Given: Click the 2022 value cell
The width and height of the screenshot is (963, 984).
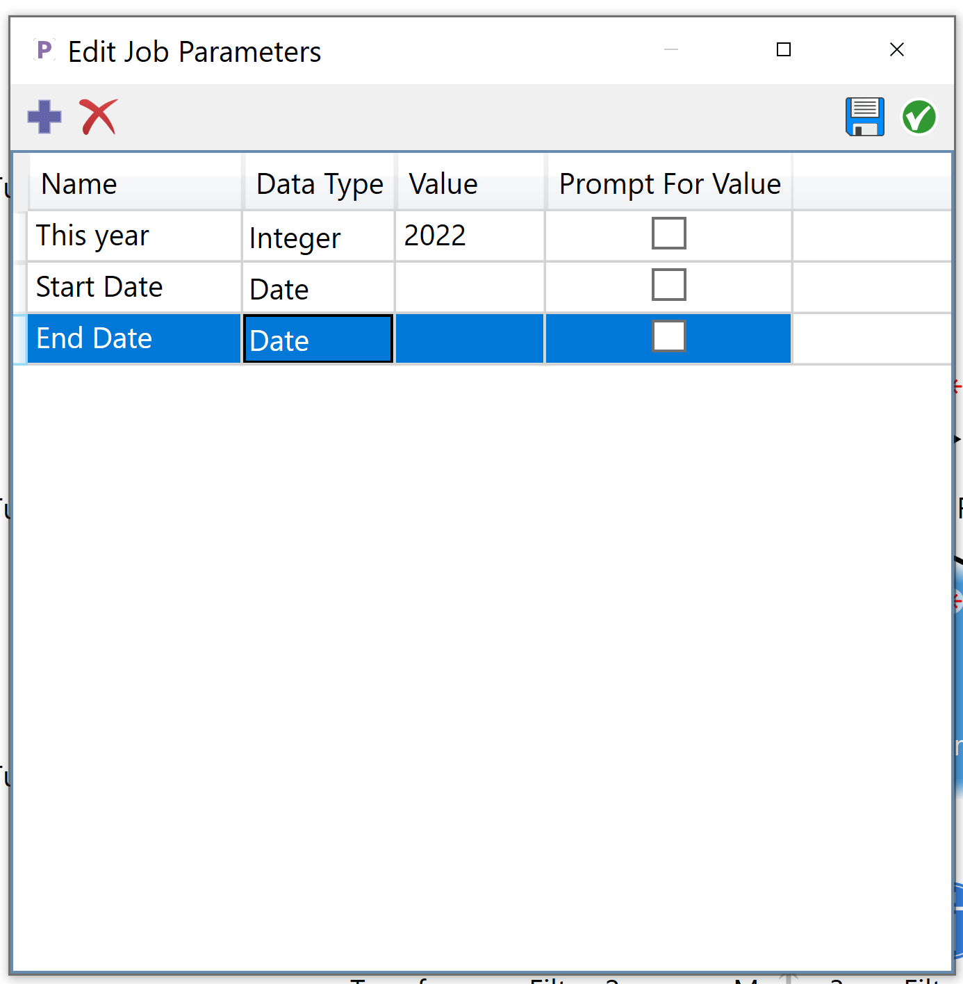Looking at the screenshot, I should [470, 236].
